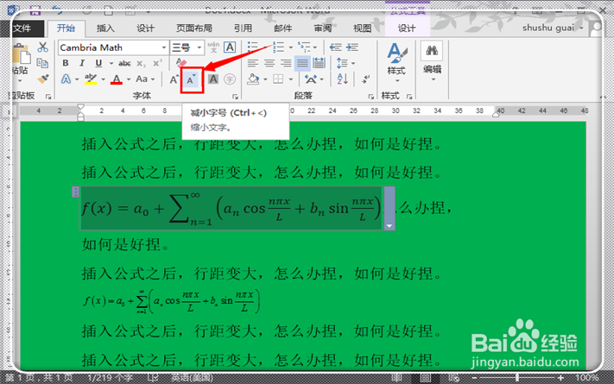Open the phonetic guide (wén) tool
The width and height of the screenshot is (614, 384).
pos(213,47)
